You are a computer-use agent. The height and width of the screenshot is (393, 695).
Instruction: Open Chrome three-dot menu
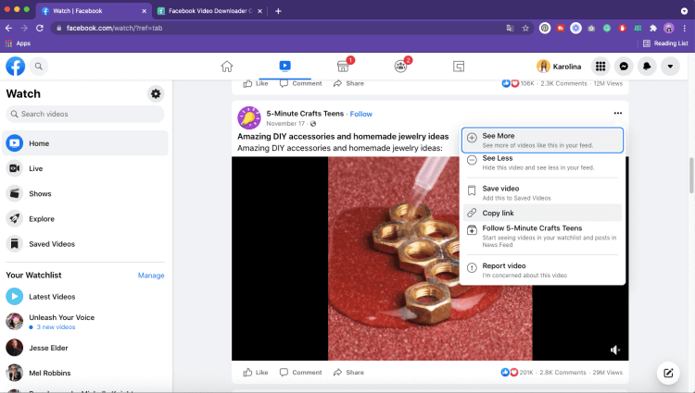point(685,28)
